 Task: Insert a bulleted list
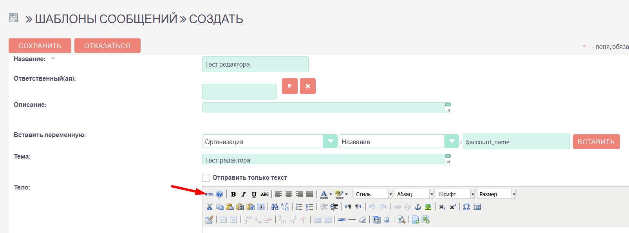click(299, 207)
